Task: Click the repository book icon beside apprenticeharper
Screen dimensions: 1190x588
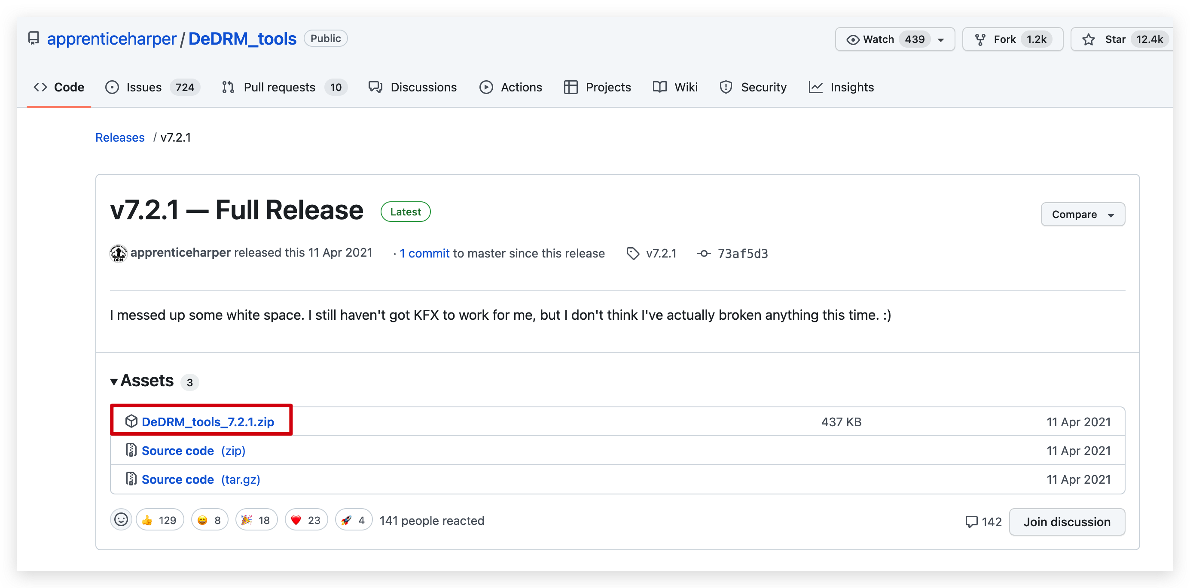Action: tap(33, 38)
